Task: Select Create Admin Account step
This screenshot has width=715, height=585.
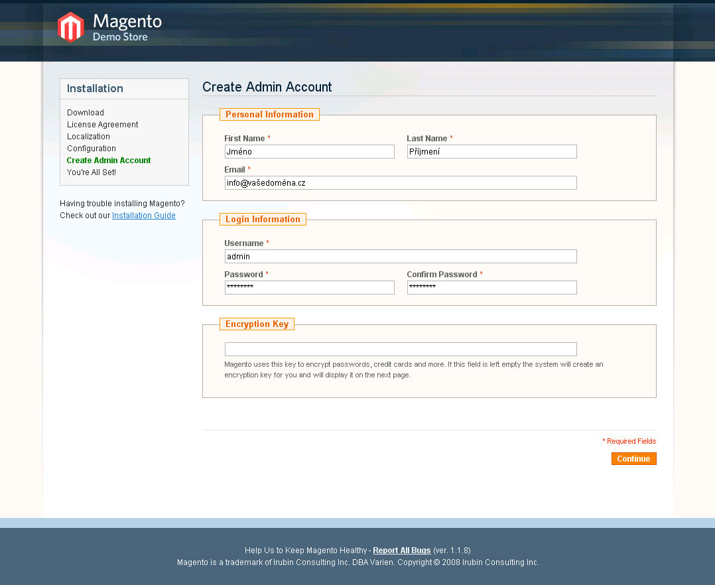Action: [109, 160]
